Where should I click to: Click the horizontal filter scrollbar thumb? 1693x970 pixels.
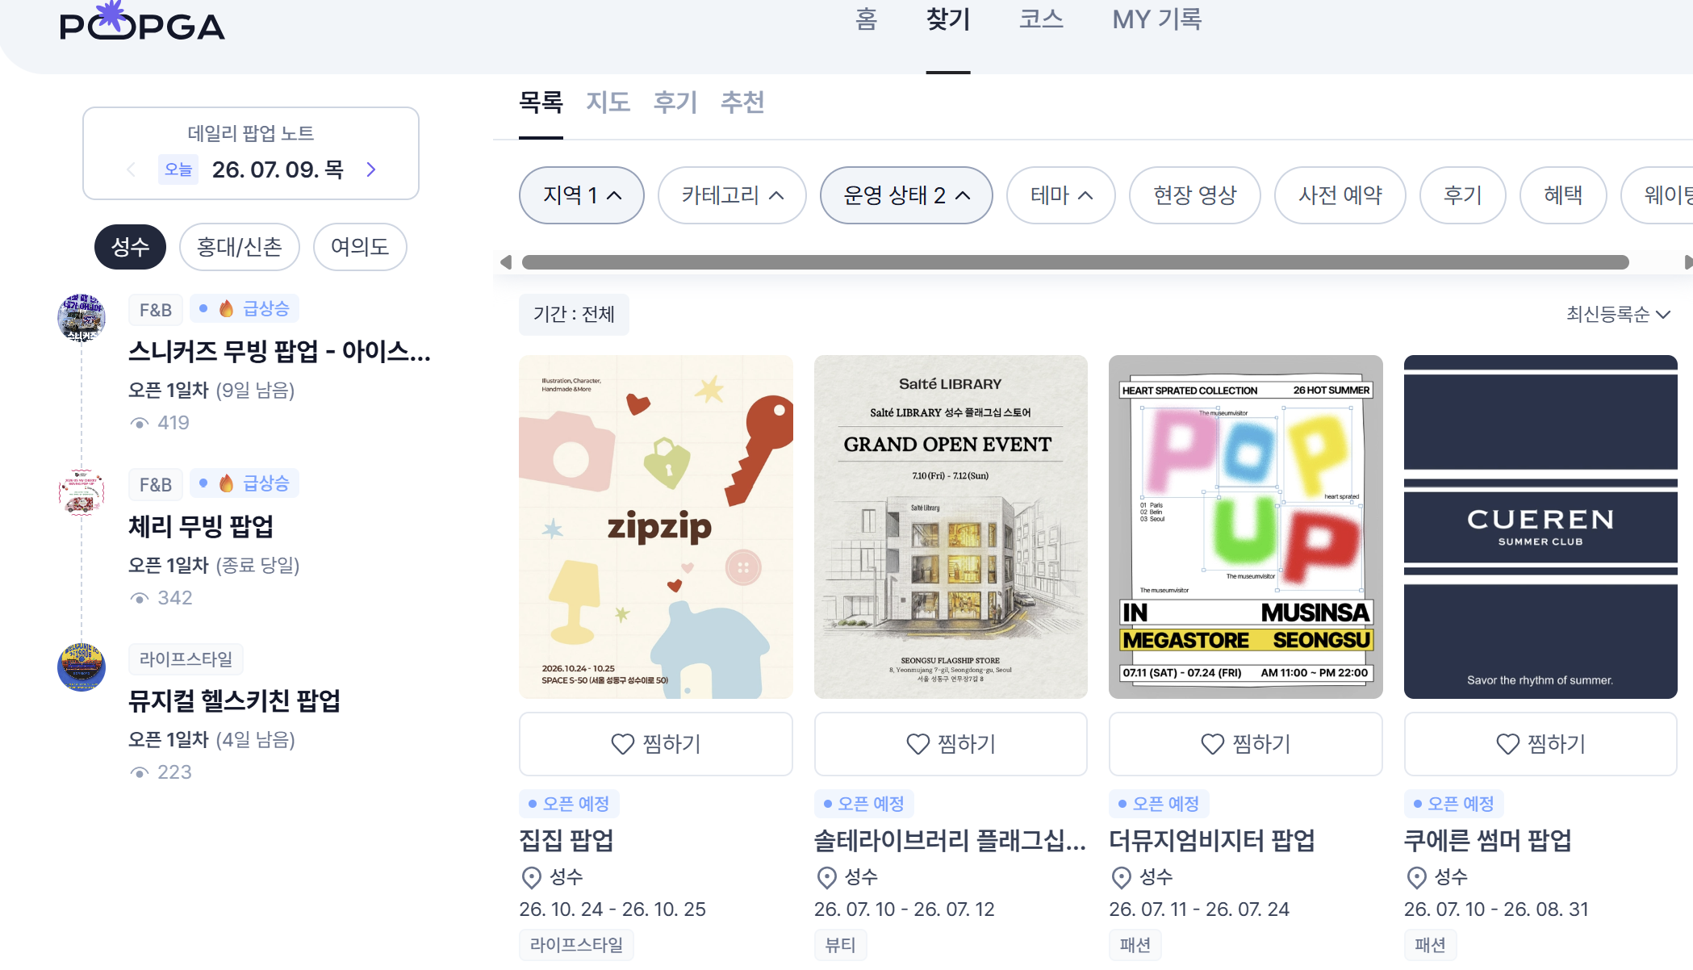1075,262
